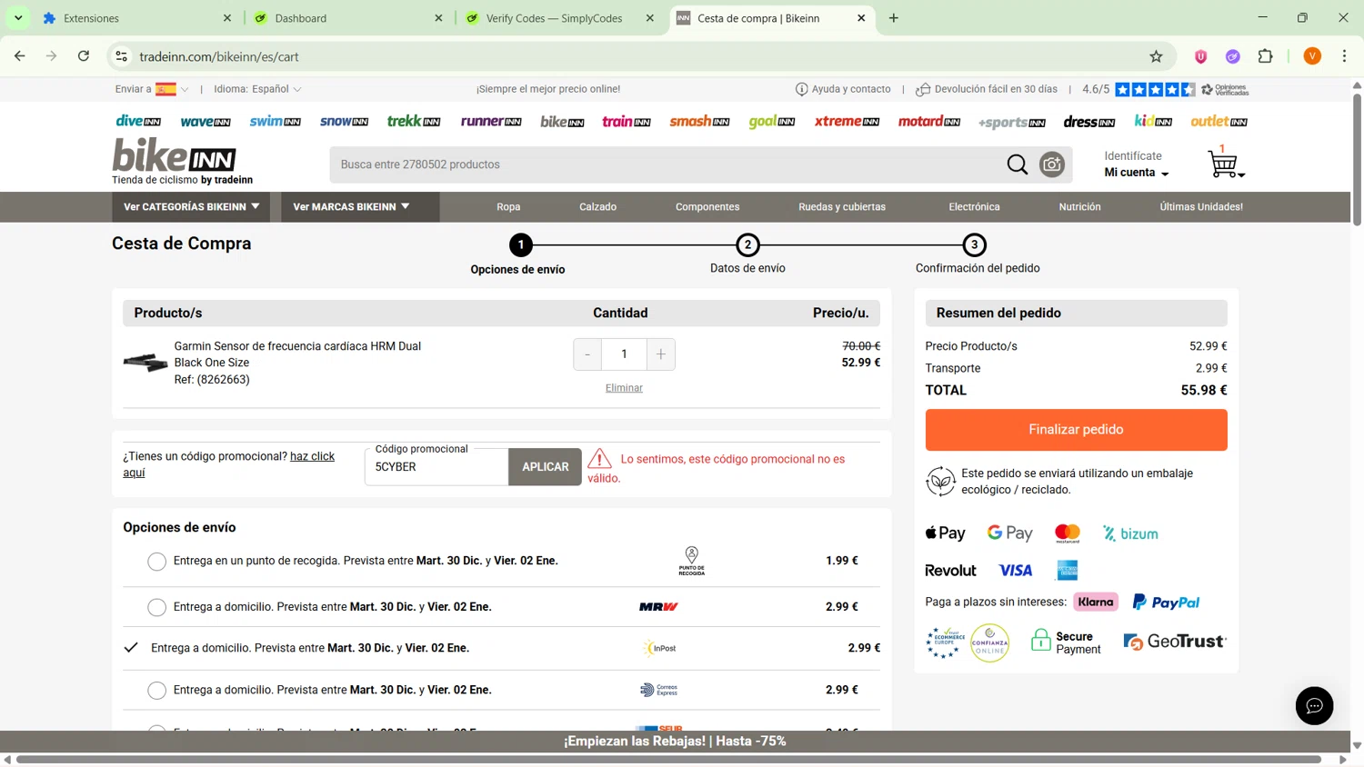Click the 4.6/5 star rating
This screenshot has height=767, width=1364.
click(x=1138, y=89)
